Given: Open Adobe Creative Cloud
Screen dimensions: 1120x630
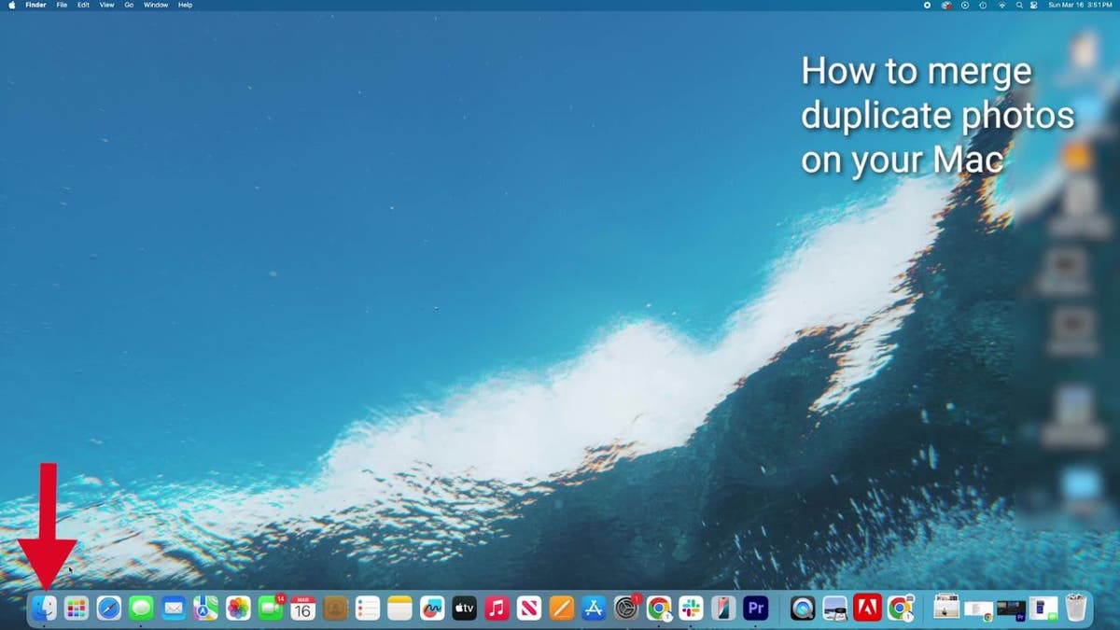Looking at the screenshot, I should (866, 608).
